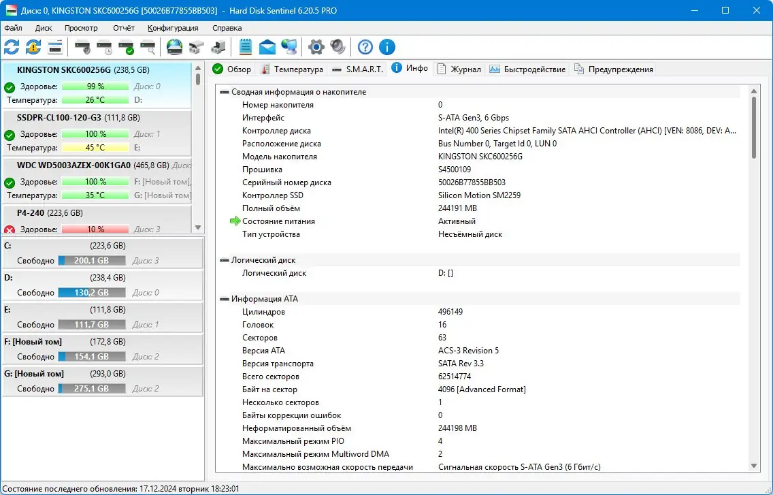Click the blue envelope e-mail toolbar icon
The image size is (773, 495).
pos(267,48)
